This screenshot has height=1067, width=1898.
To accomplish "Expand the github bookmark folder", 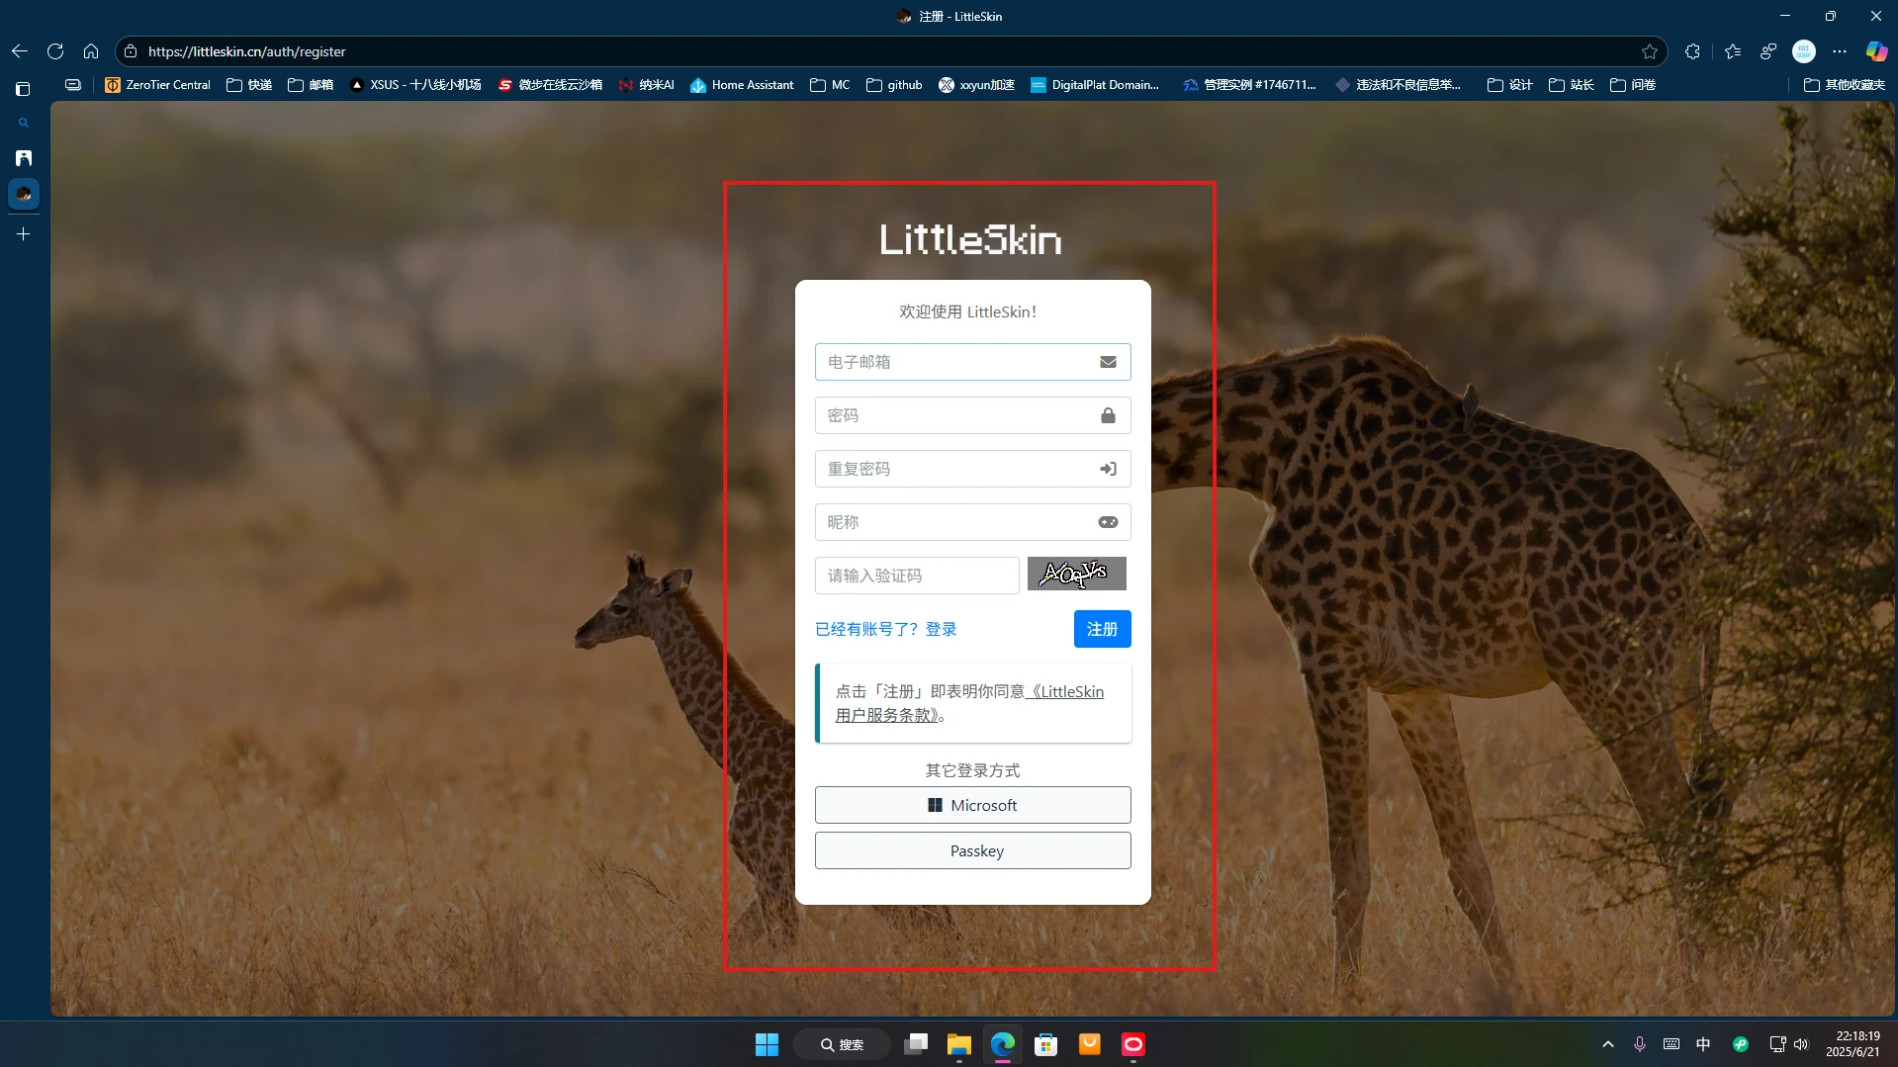I will (894, 85).
